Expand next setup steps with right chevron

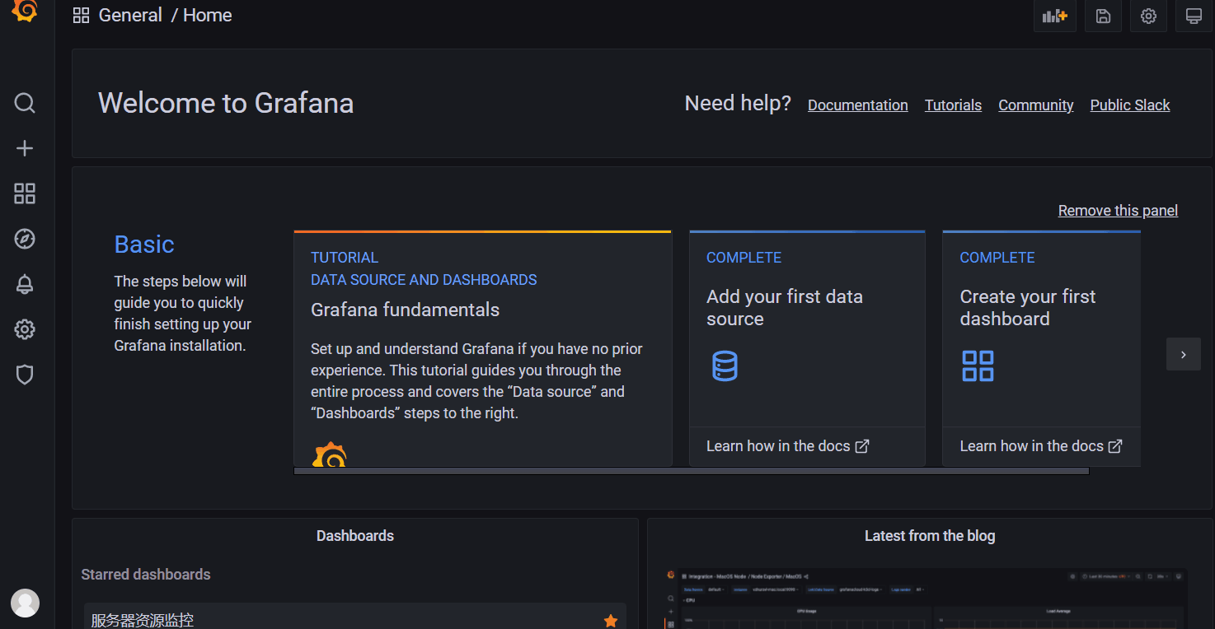[1183, 355]
